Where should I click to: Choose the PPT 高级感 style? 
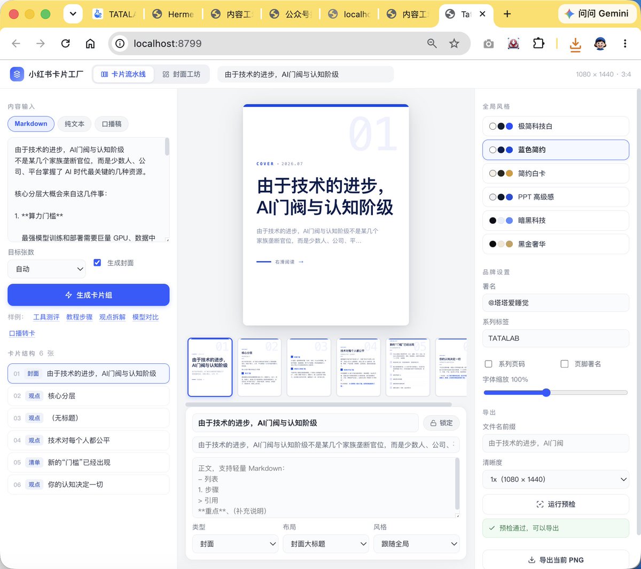(x=556, y=197)
